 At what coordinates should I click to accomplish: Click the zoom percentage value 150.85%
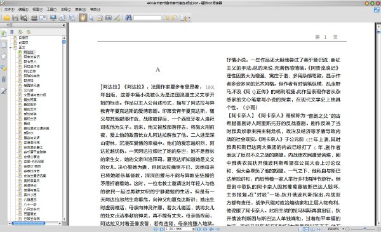point(333,229)
